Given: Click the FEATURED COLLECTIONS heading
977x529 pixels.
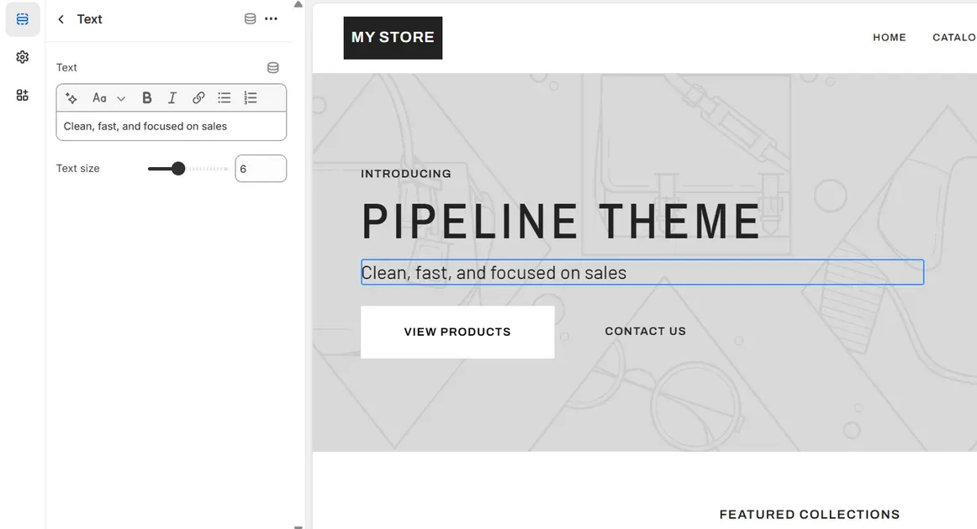Looking at the screenshot, I should (x=810, y=515).
